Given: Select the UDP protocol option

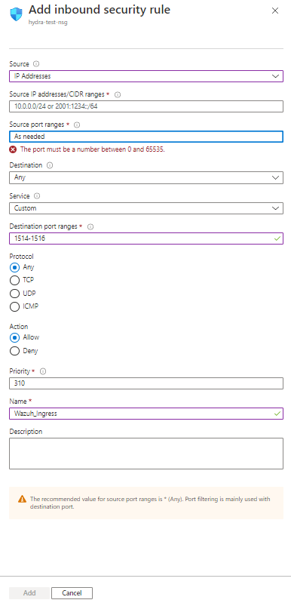Looking at the screenshot, I should (14, 294).
